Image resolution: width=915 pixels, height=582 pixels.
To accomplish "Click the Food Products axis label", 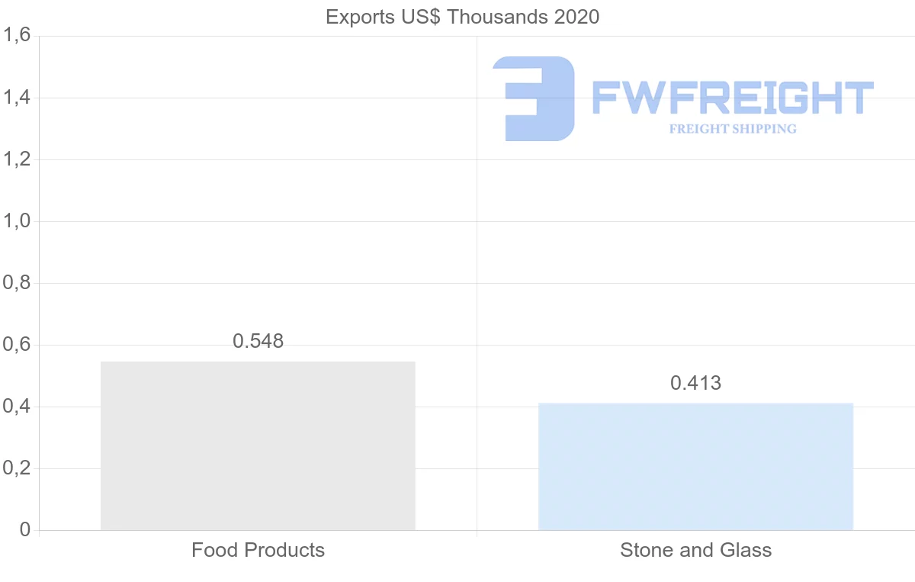I will 258,550.
